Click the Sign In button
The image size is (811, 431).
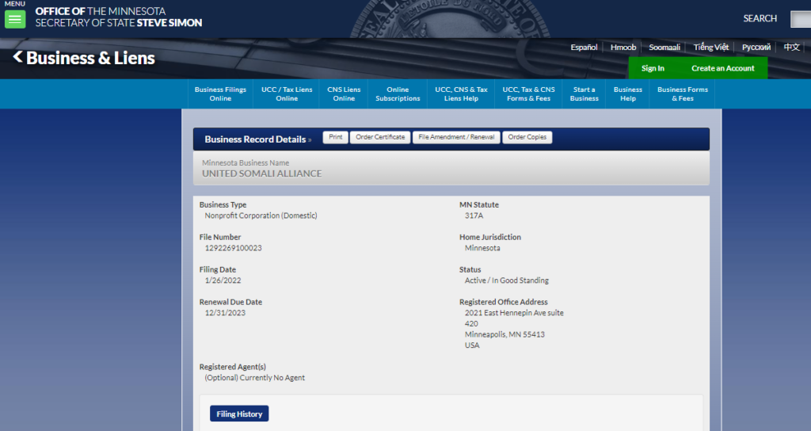(x=653, y=68)
